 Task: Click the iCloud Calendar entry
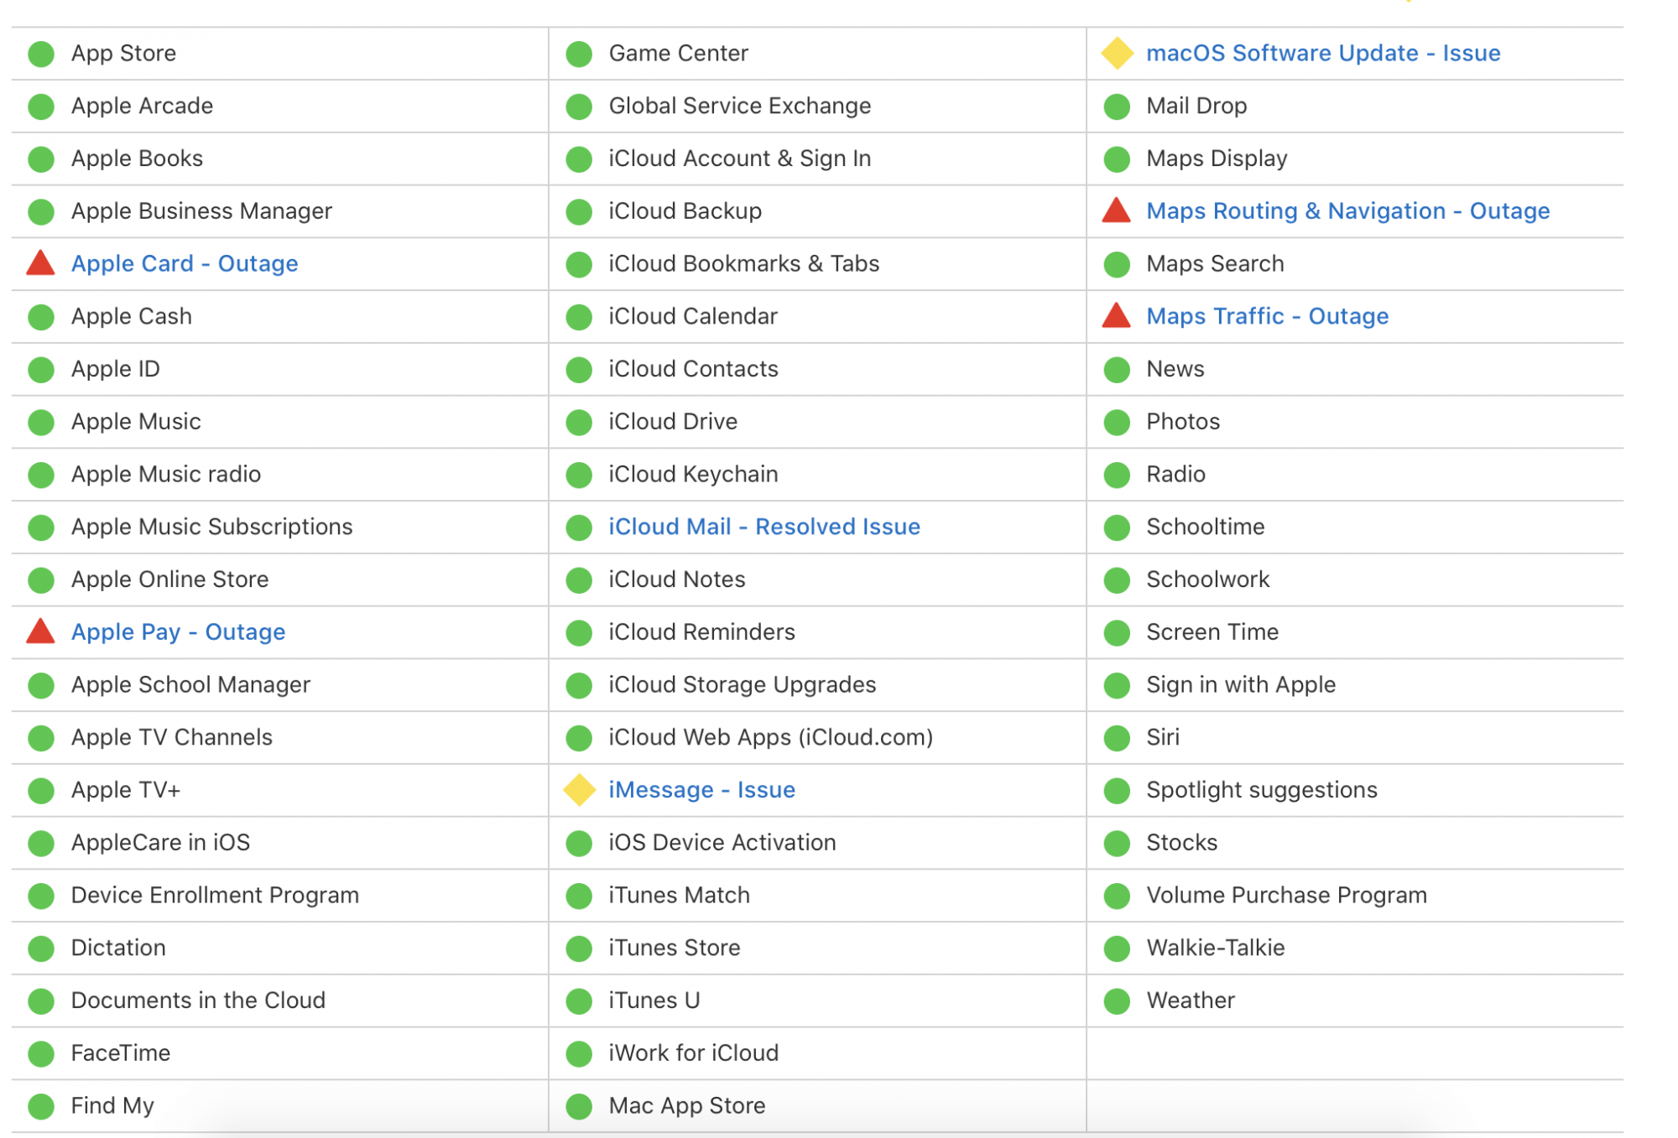click(693, 316)
